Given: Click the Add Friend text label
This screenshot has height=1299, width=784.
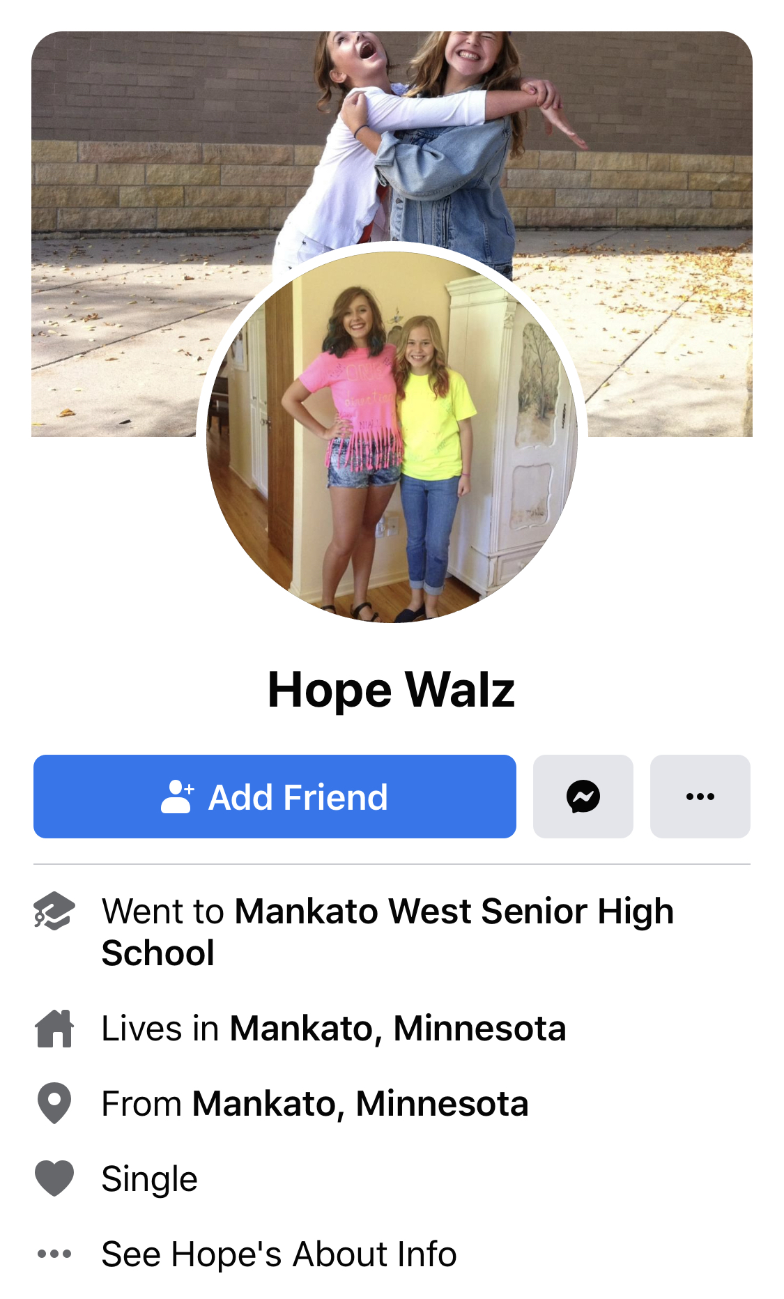Looking at the screenshot, I should click(x=298, y=797).
